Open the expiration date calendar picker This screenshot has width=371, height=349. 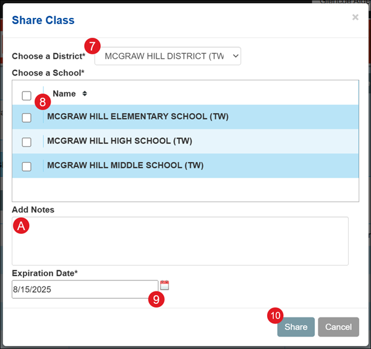tap(164, 285)
